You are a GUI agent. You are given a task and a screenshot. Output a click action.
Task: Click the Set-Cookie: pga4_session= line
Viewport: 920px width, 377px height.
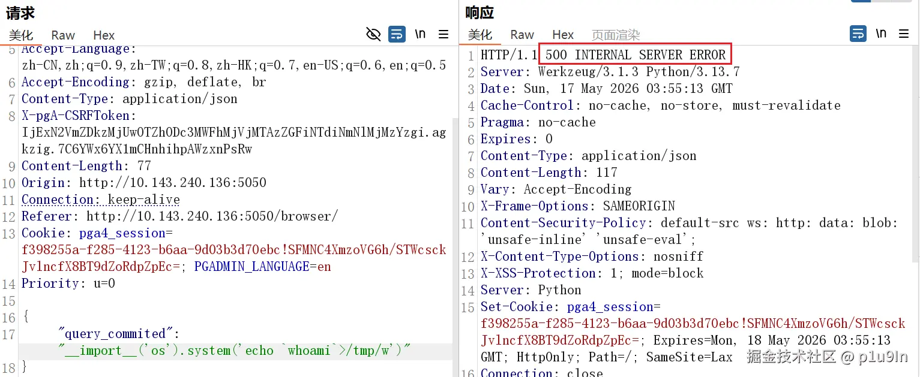(570, 307)
